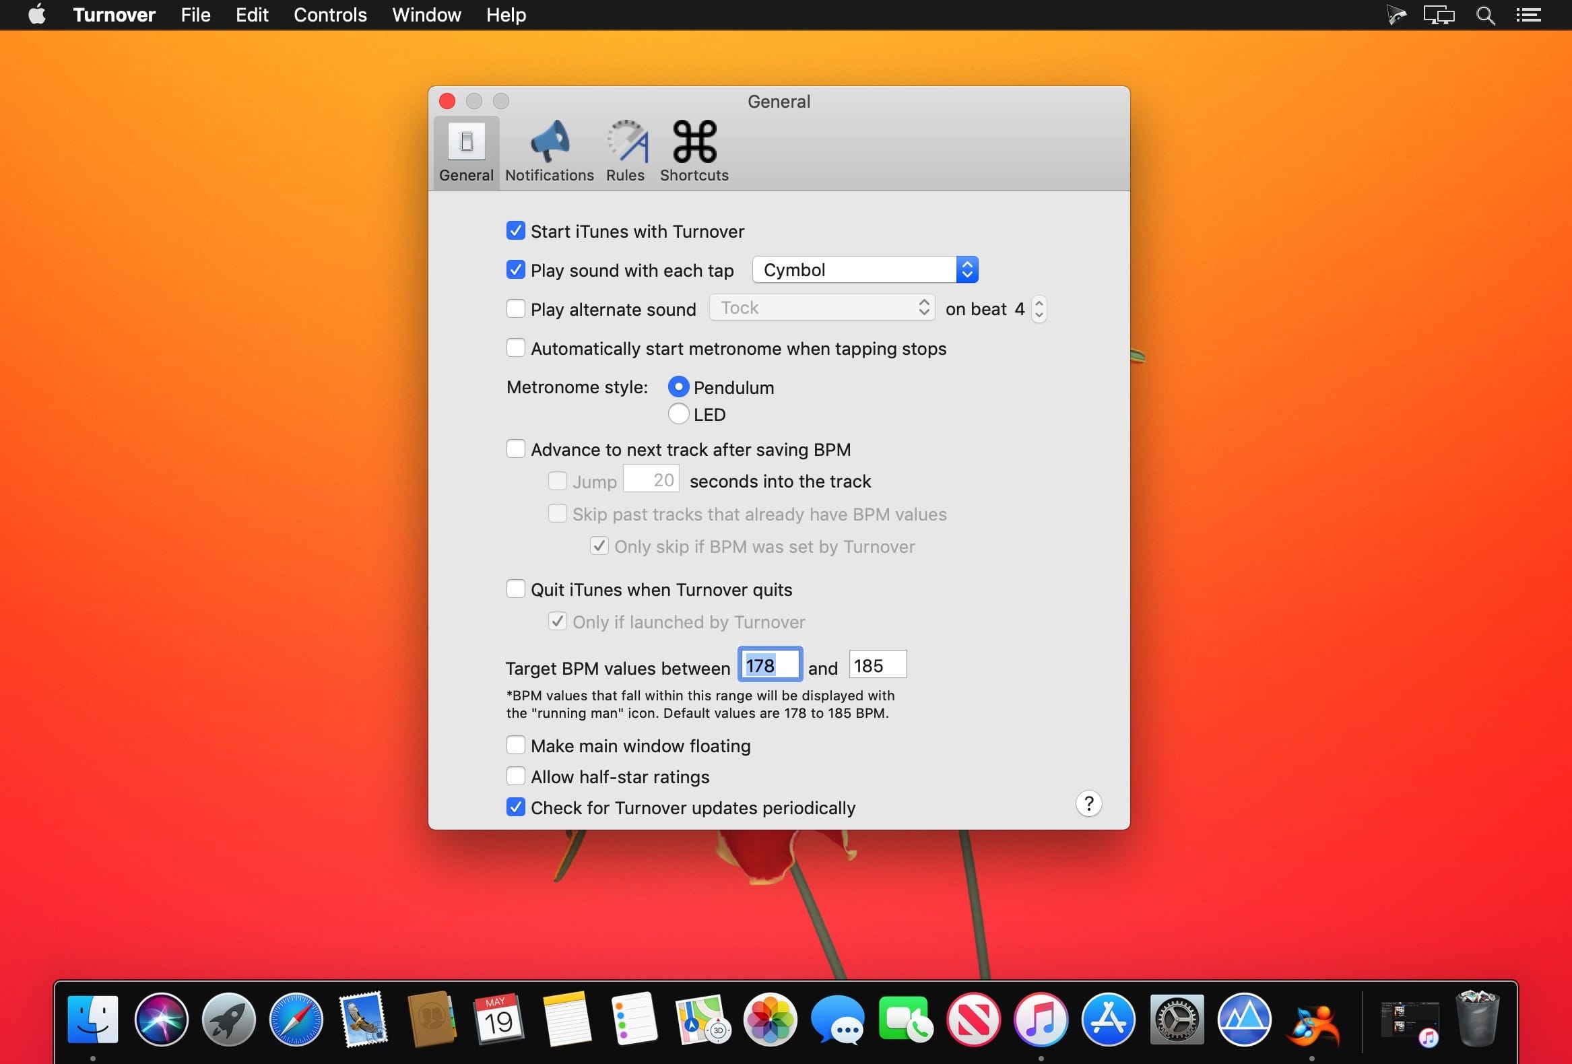Open the Controls menu
This screenshot has height=1064, width=1572.
(x=330, y=15)
